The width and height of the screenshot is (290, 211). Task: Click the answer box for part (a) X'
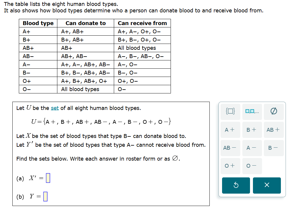[48, 178]
